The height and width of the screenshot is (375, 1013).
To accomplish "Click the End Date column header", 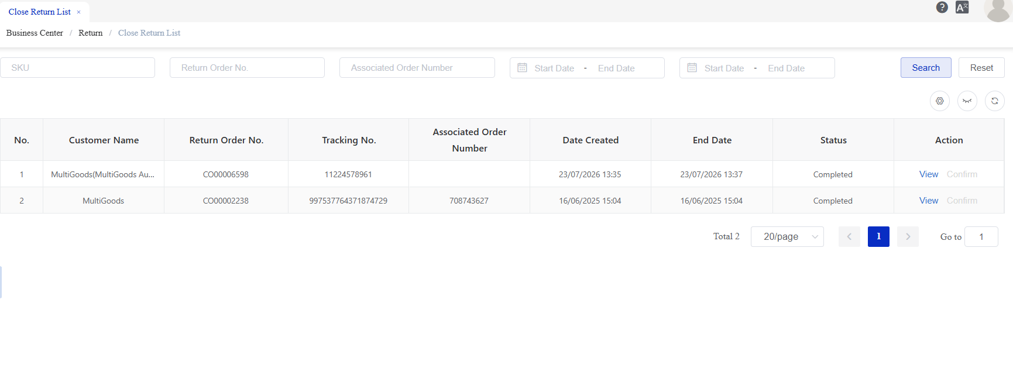I will pos(712,140).
